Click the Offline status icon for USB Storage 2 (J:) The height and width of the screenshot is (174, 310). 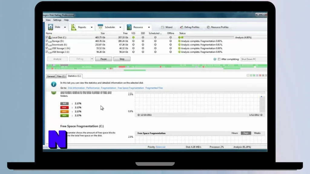coord(170,52)
